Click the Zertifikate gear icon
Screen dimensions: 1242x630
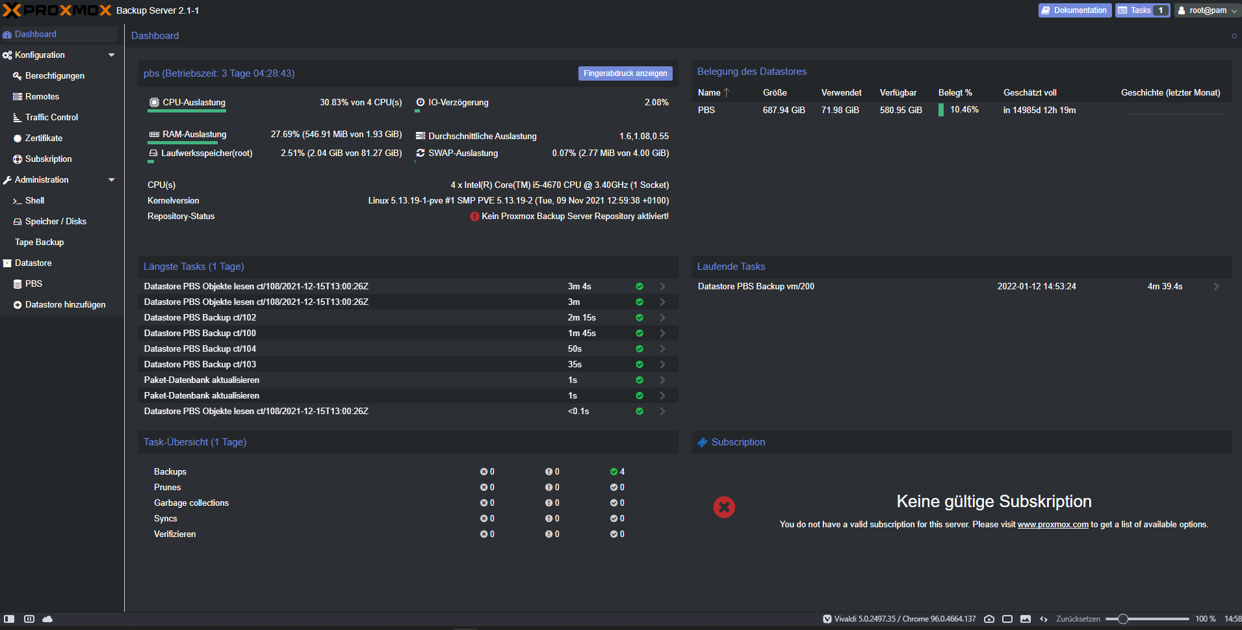tap(18, 138)
